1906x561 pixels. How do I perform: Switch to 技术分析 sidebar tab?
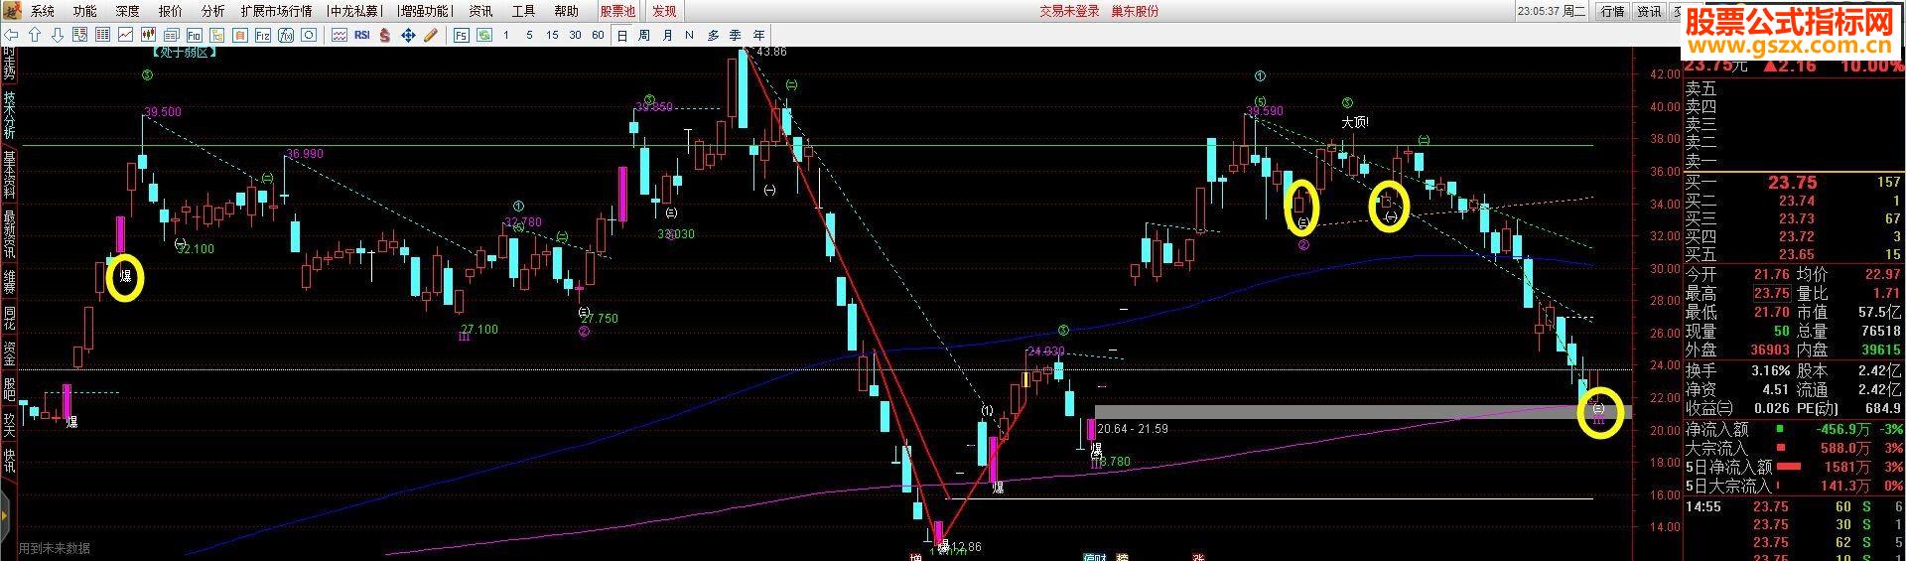coord(9,116)
